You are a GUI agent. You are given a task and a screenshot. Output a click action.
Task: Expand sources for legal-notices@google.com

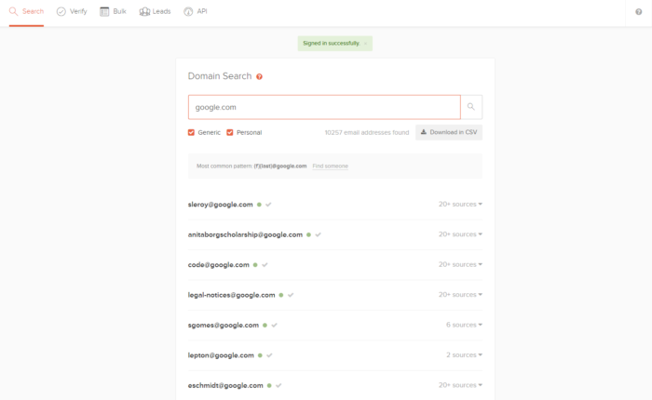pos(460,295)
